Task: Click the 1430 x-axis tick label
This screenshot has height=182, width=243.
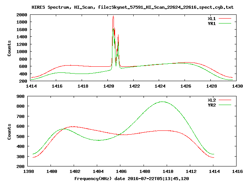Action: click(237, 86)
